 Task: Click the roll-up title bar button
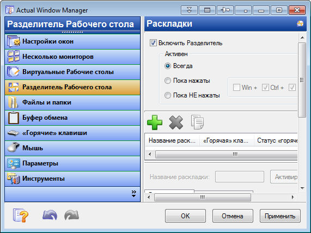pyautogui.click(x=189, y=10)
